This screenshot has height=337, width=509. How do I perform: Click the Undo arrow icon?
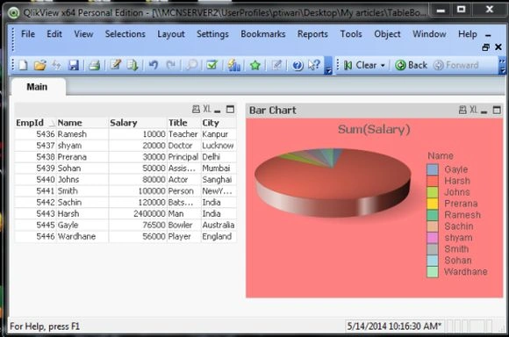click(x=154, y=65)
